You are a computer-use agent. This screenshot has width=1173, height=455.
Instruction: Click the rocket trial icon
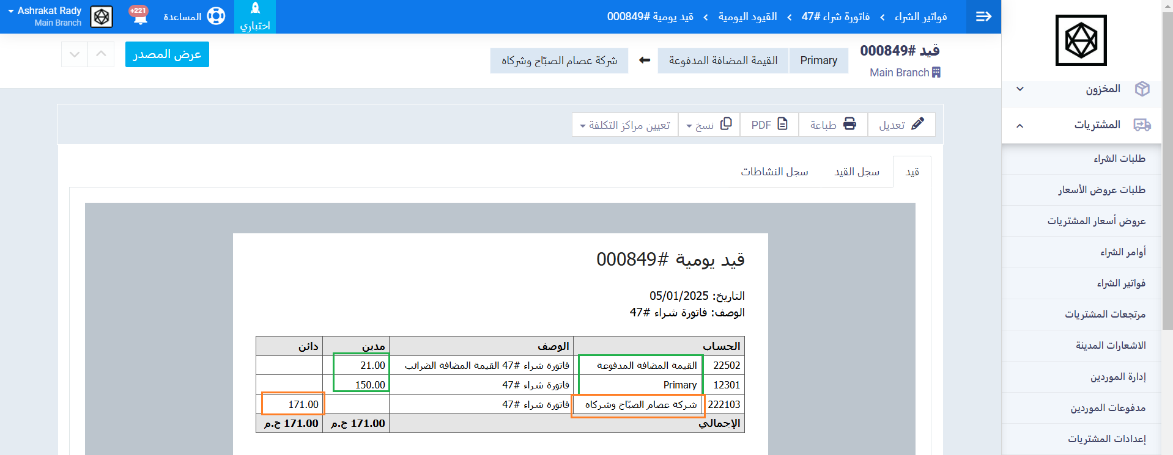point(255,9)
